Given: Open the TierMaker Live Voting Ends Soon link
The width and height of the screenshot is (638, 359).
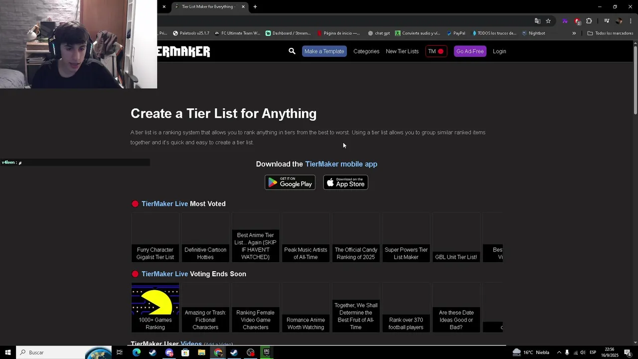Looking at the screenshot, I should [x=164, y=274].
